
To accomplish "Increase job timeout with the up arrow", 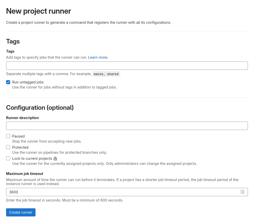I will click(243, 191).
